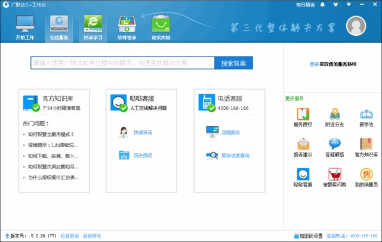Open 加密锁设置 in the status bar
Viewport: 382px width, 242px height.
pyautogui.click(x=309, y=236)
